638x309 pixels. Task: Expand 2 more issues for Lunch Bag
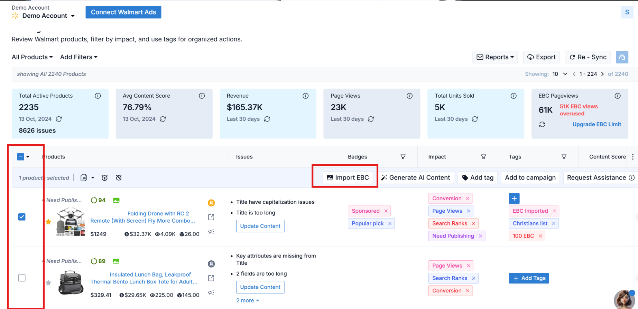(x=248, y=300)
